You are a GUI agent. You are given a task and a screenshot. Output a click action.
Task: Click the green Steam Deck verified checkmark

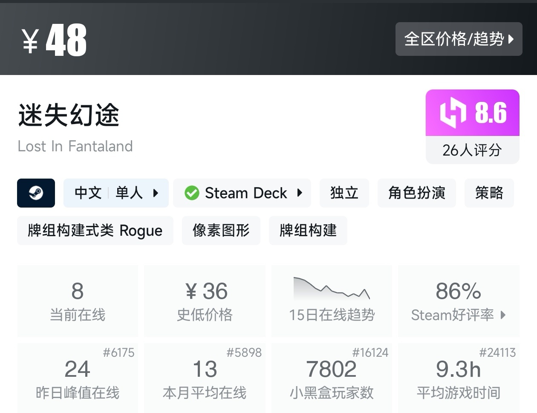coord(192,193)
